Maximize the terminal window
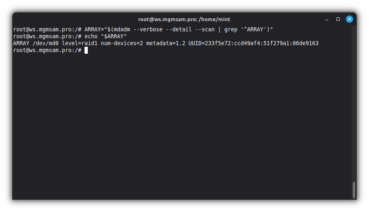This screenshot has height=212, width=369. 338,19
